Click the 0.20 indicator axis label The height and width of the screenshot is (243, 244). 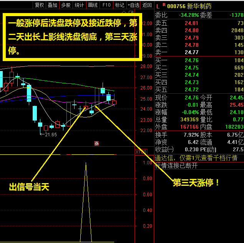pyautogui.click(x=148, y=226)
